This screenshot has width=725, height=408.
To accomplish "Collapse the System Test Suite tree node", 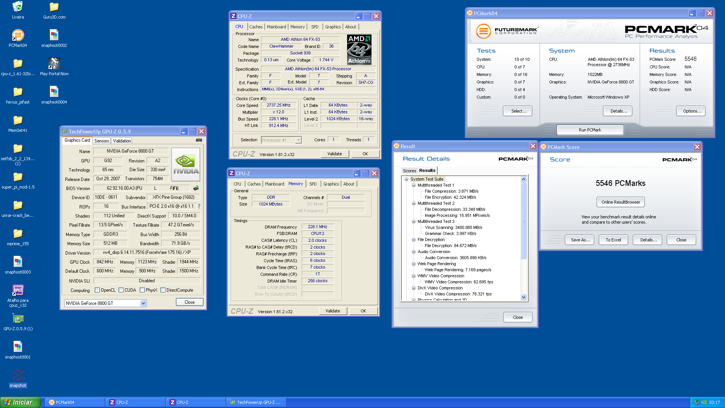I will tap(407, 179).
